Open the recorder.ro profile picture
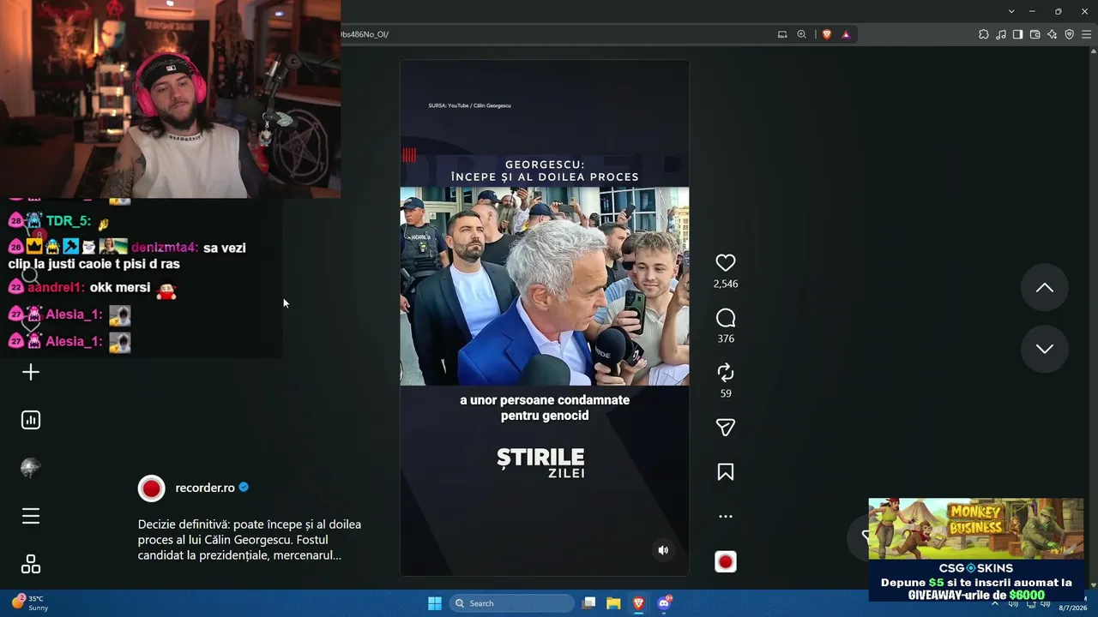 (x=152, y=488)
